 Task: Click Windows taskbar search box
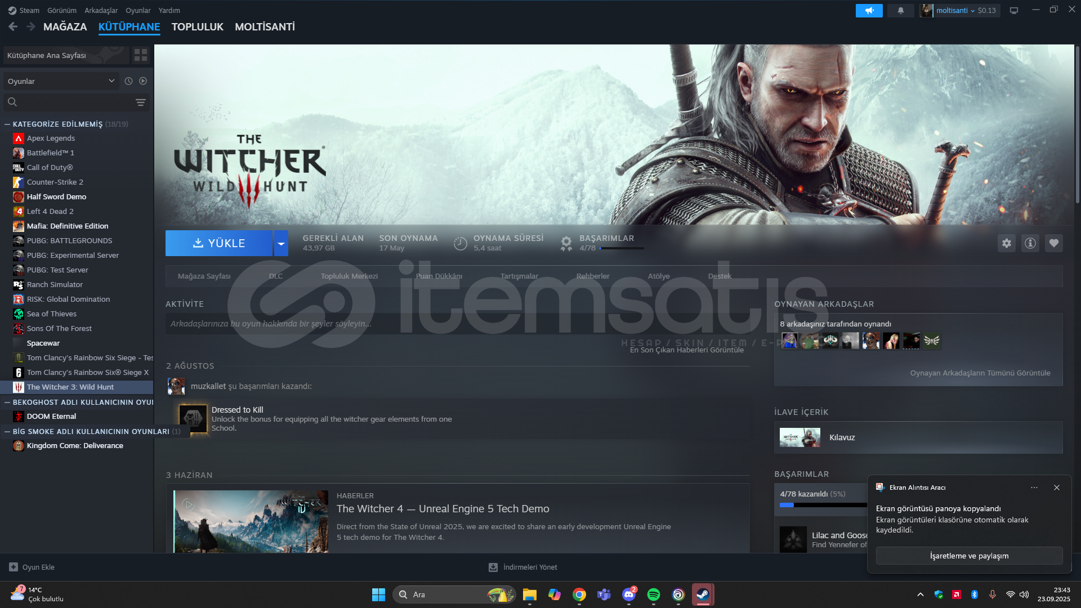(454, 594)
